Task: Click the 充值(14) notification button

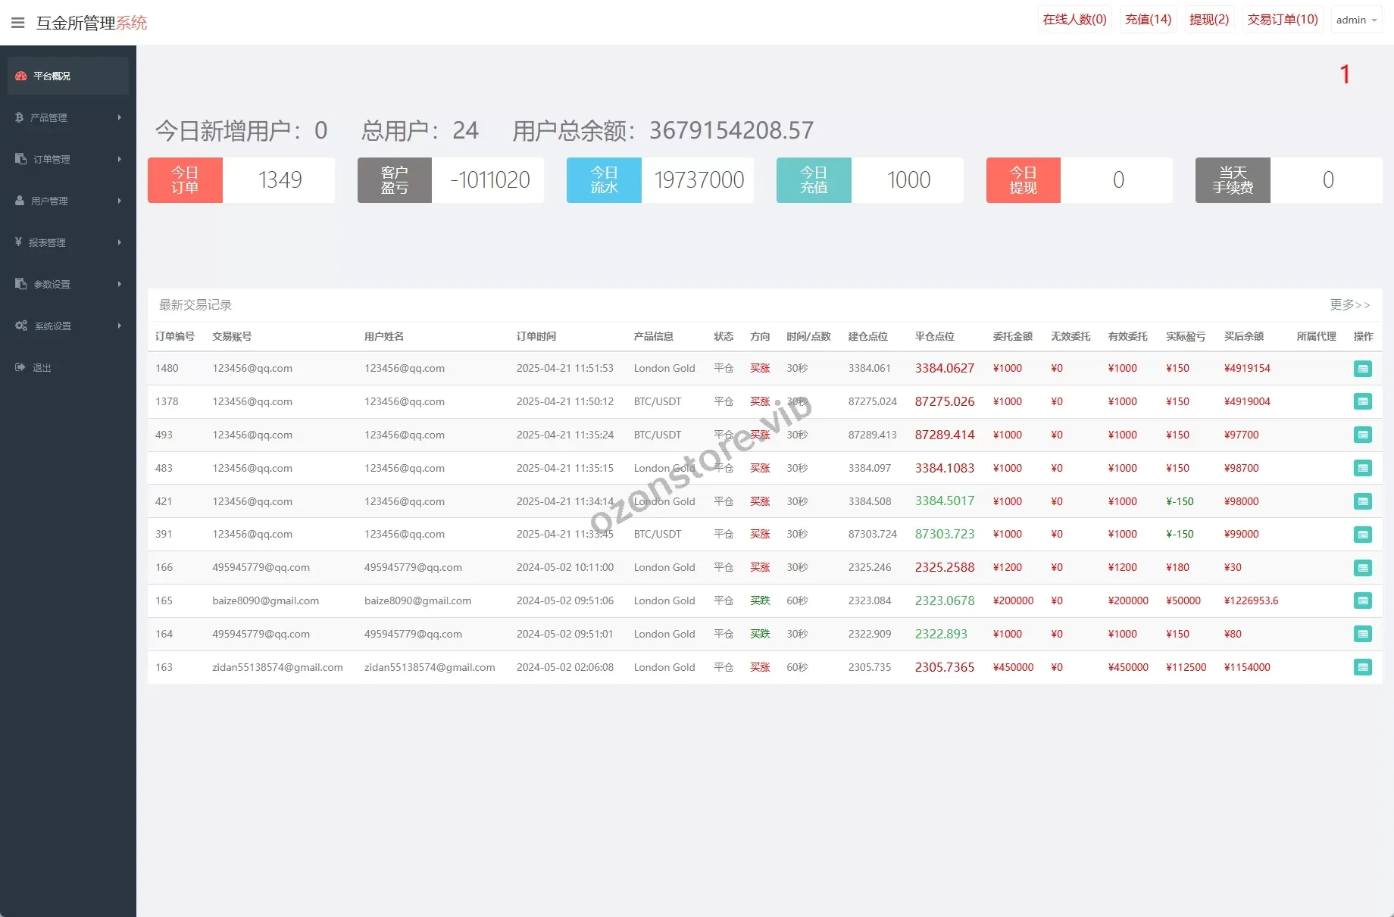Action: 1148,20
